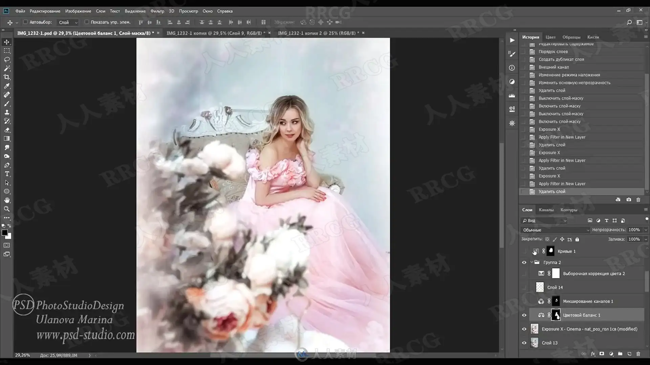
Task: Select the Lasso tool
Action: pyautogui.click(x=7, y=59)
